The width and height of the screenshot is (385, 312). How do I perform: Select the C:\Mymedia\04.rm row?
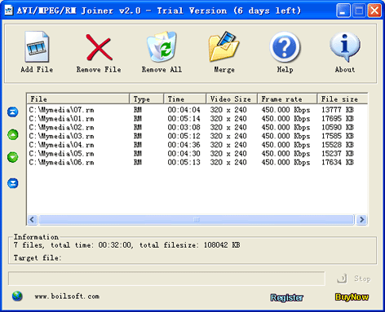click(197, 145)
